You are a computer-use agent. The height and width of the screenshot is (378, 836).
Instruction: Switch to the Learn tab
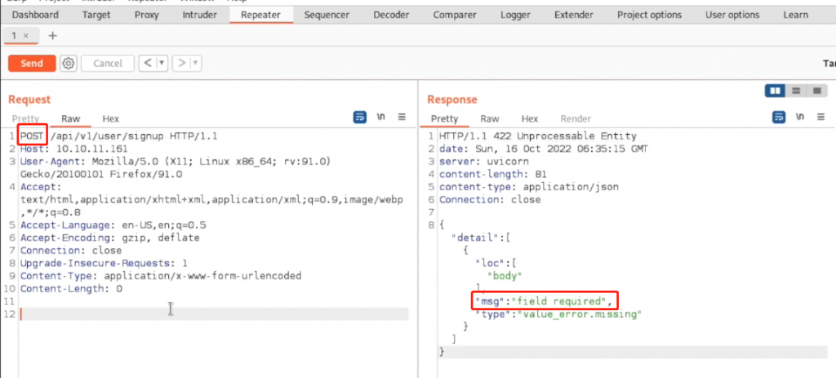click(795, 15)
